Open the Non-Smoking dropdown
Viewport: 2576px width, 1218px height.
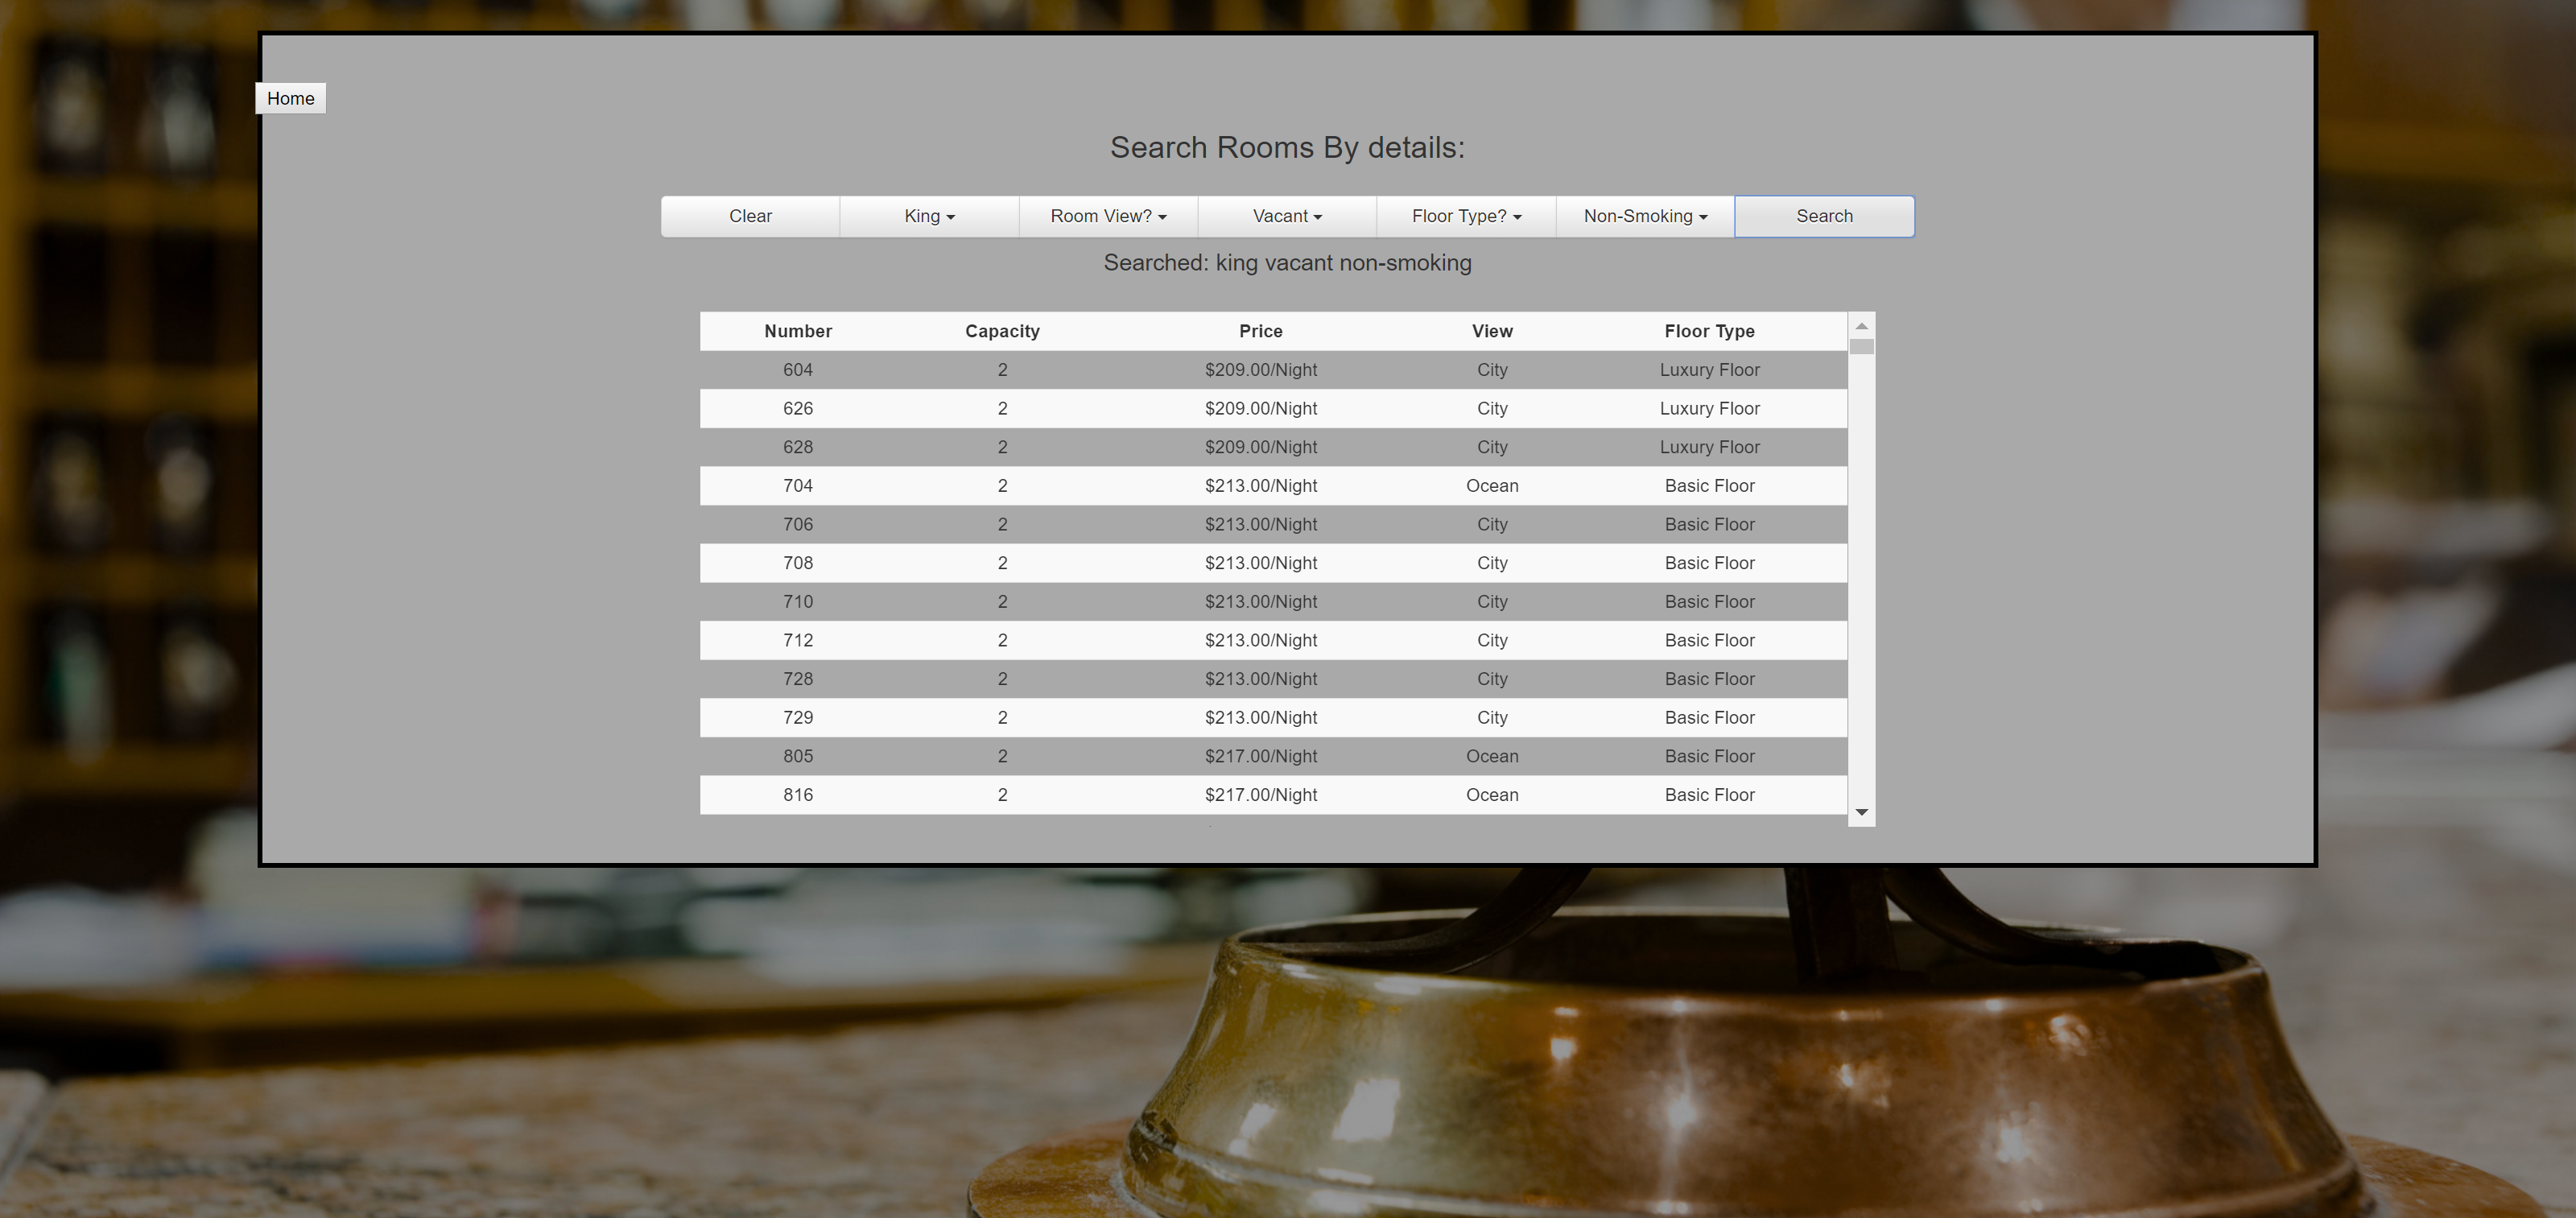click(x=1645, y=216)
